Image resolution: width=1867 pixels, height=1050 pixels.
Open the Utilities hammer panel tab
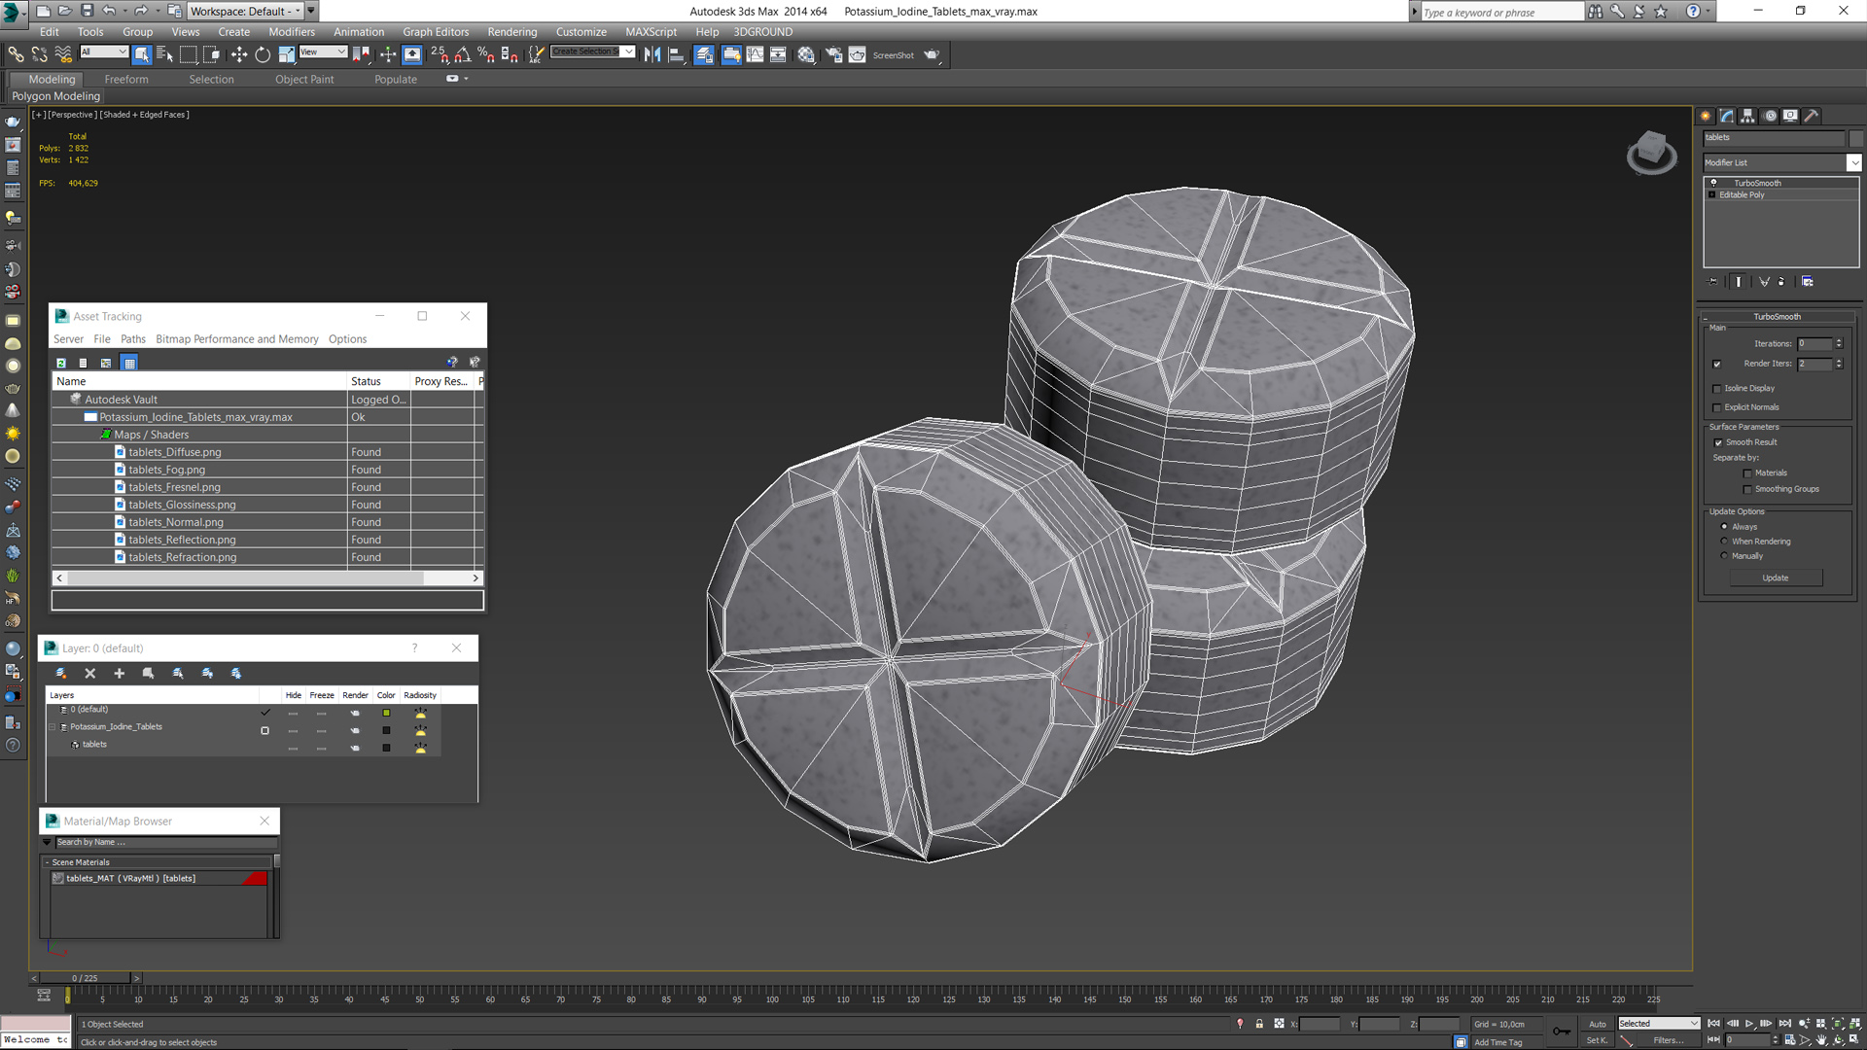coord(1812,116)
